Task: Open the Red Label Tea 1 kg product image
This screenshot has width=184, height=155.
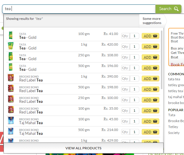Action: [11, 78]
